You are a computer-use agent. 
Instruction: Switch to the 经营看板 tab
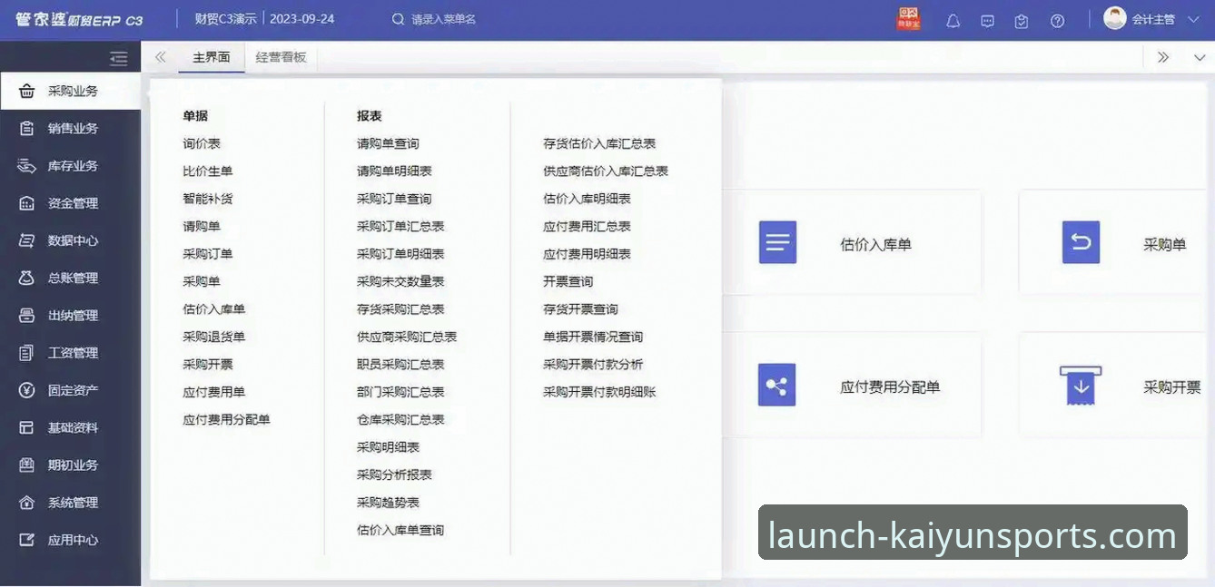(x=282, y=56)
